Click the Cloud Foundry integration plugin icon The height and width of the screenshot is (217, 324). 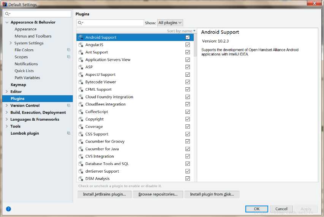[x=81, y=97]
